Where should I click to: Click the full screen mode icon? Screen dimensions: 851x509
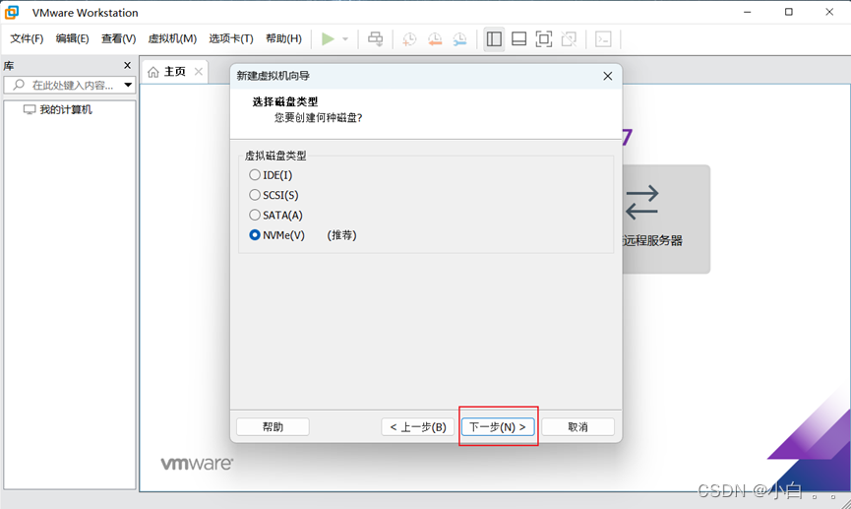(544, 39)
